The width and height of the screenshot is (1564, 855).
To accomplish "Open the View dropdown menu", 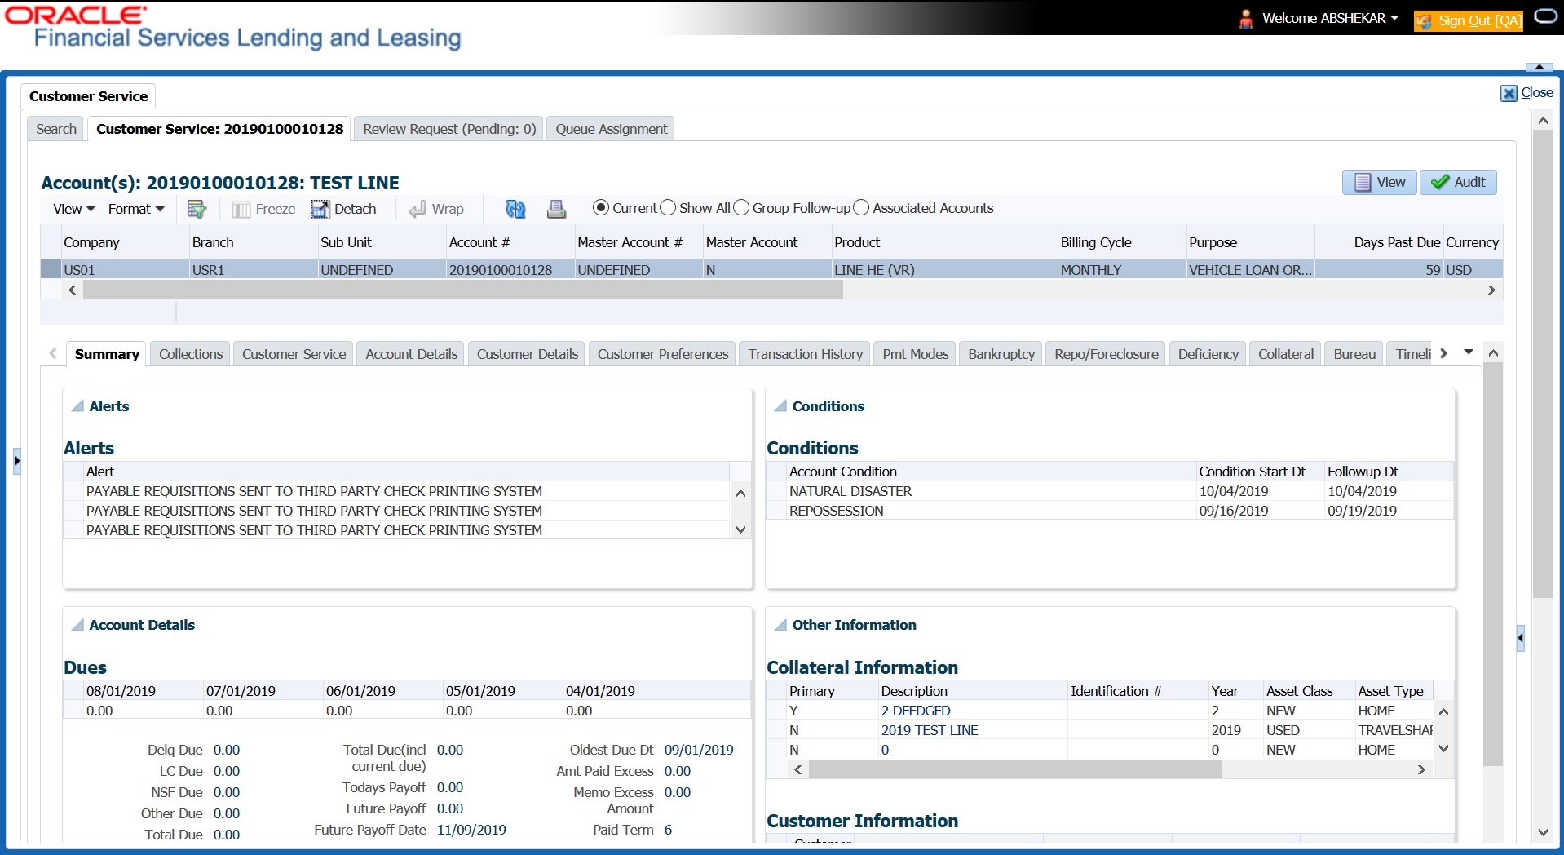I will click(x=73, y=209).
